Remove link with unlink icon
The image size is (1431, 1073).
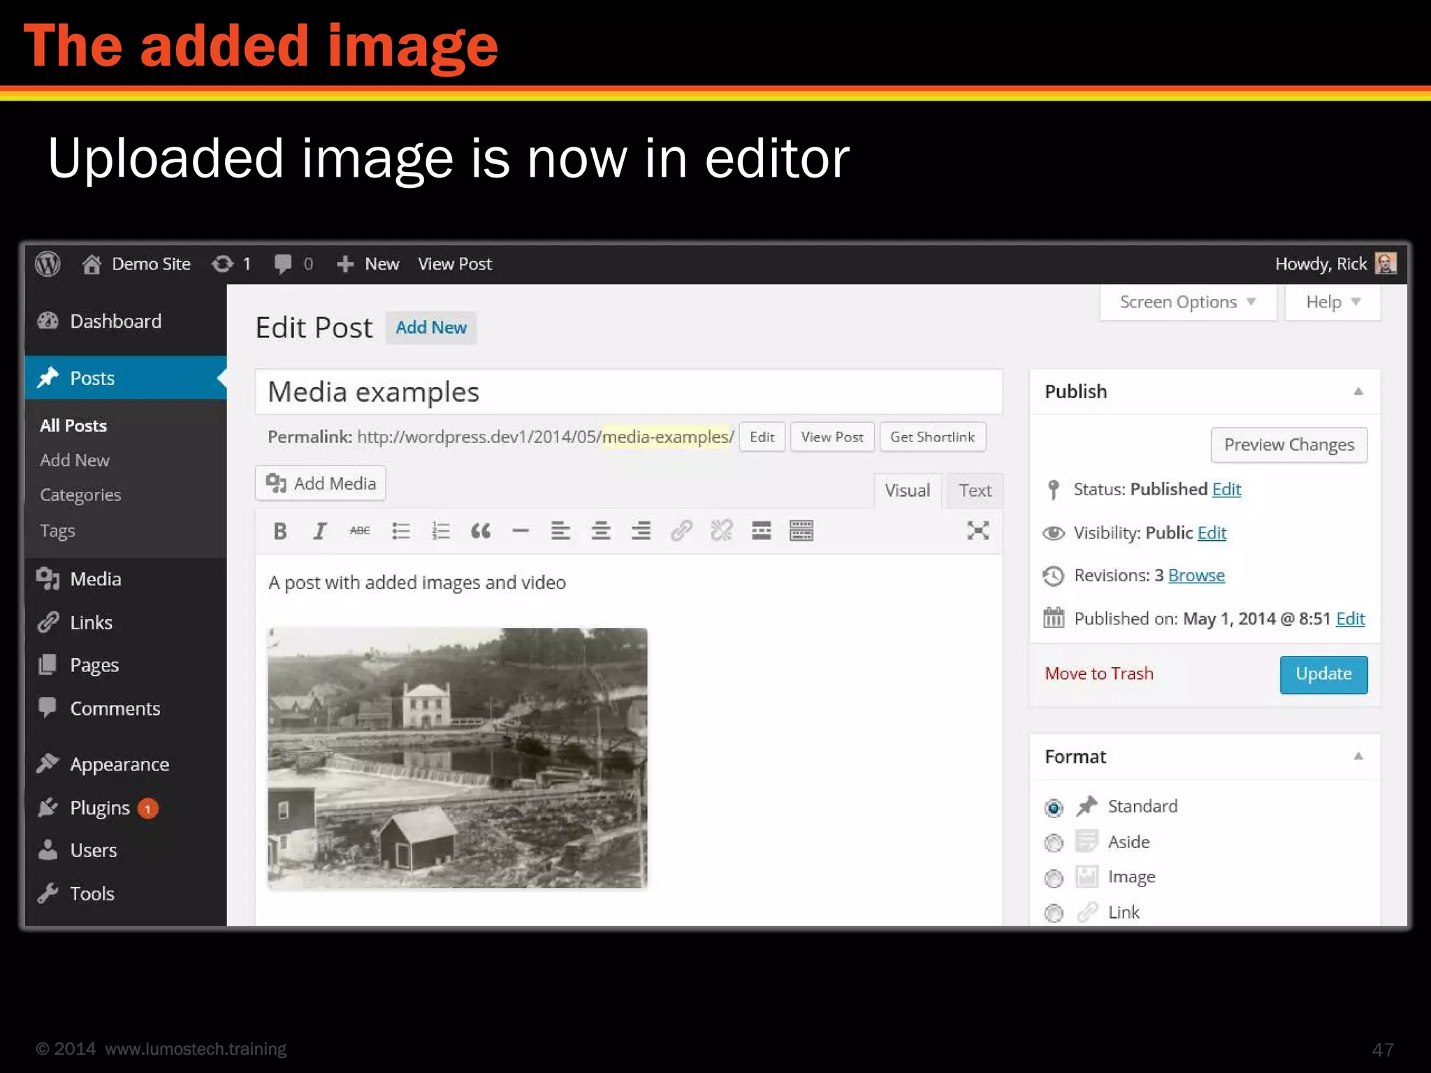pos(721,531)
